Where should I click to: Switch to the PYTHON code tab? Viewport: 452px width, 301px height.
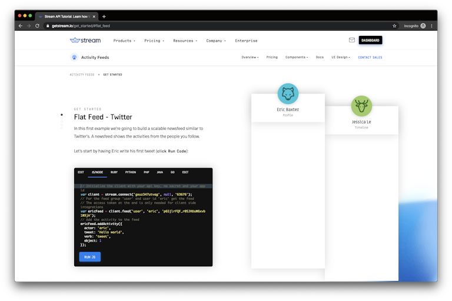tap(130, 172)
